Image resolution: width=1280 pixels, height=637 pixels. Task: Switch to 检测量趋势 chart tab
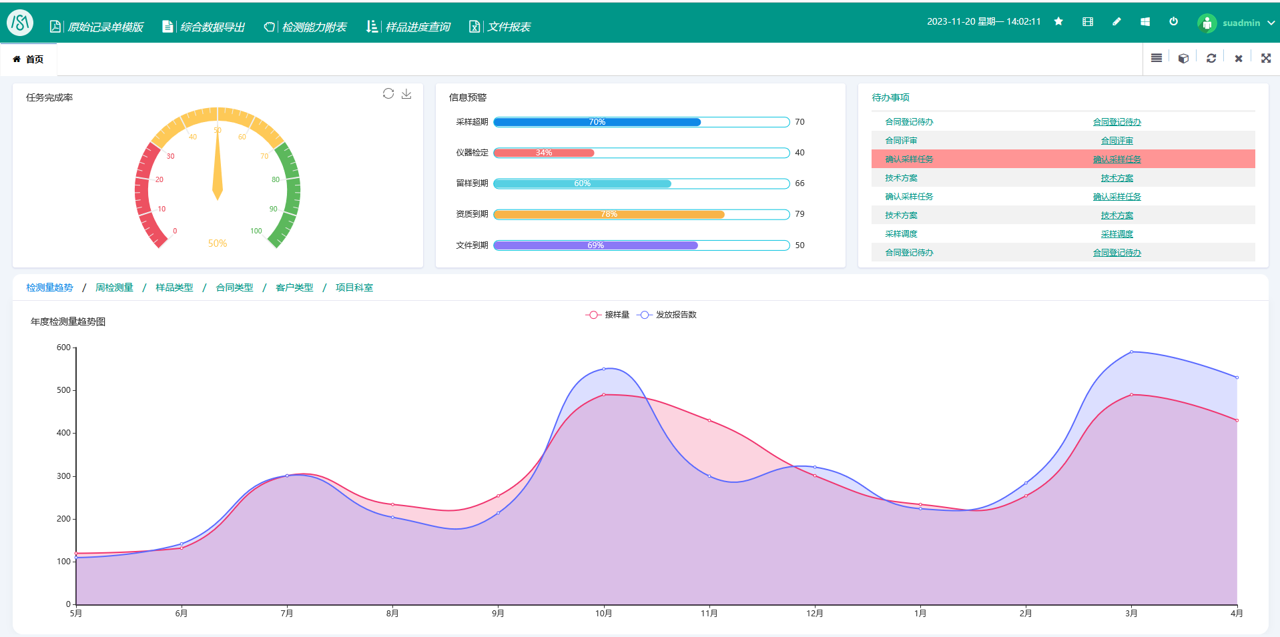coord(49,287)
